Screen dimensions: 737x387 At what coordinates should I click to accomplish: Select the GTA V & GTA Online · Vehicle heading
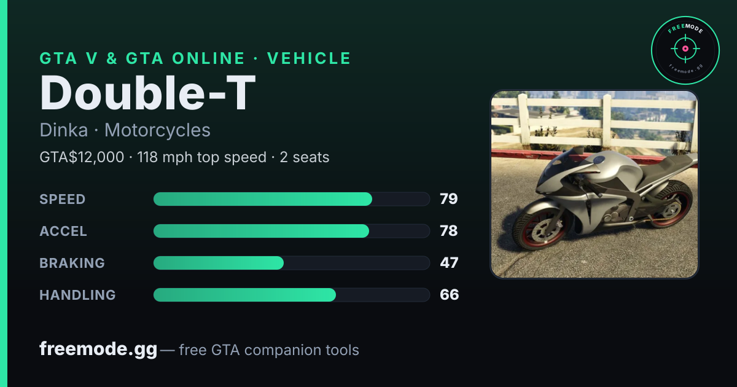195,58
